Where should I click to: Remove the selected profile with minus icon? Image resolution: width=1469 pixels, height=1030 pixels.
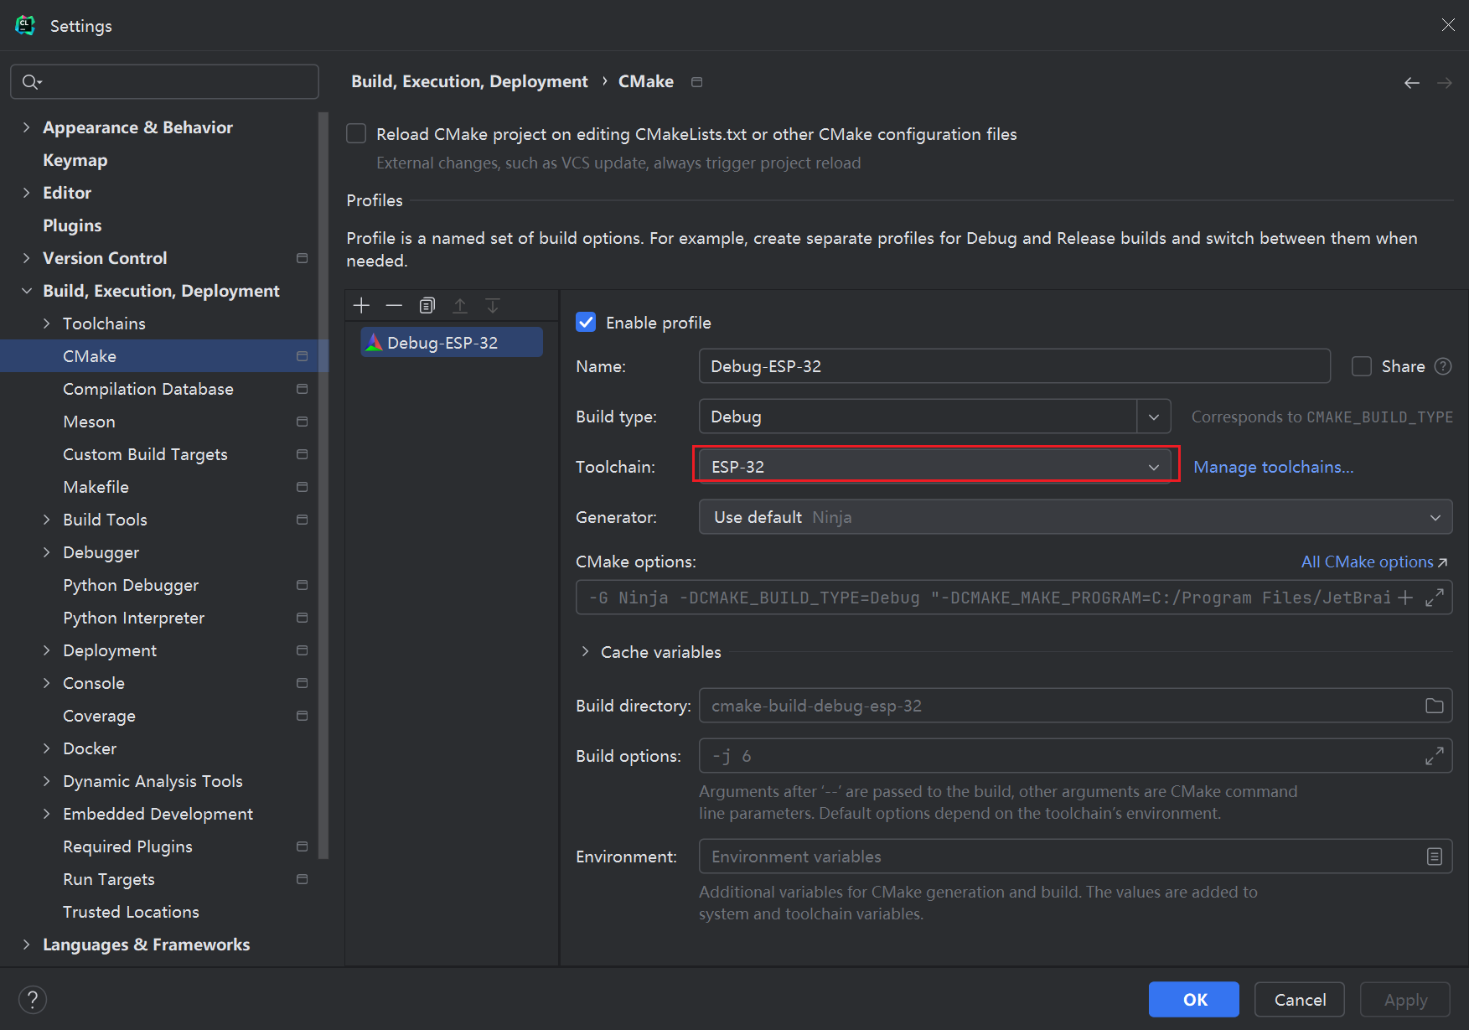pos(394,306)
